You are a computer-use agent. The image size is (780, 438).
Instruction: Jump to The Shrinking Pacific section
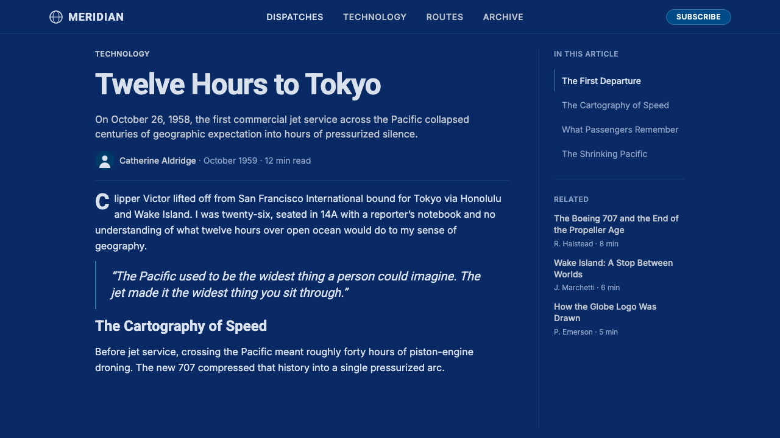click(x=604, y=154)
